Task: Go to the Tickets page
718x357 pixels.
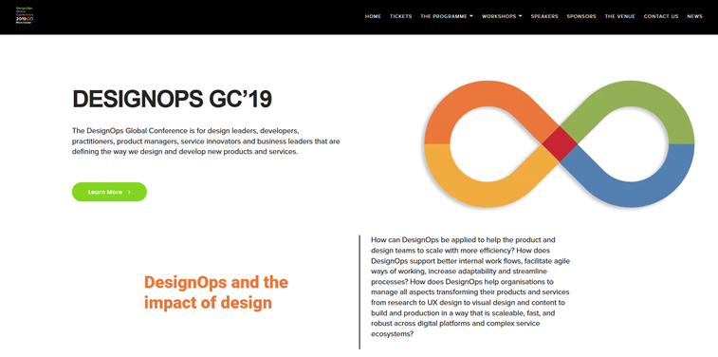Action: 400,16
